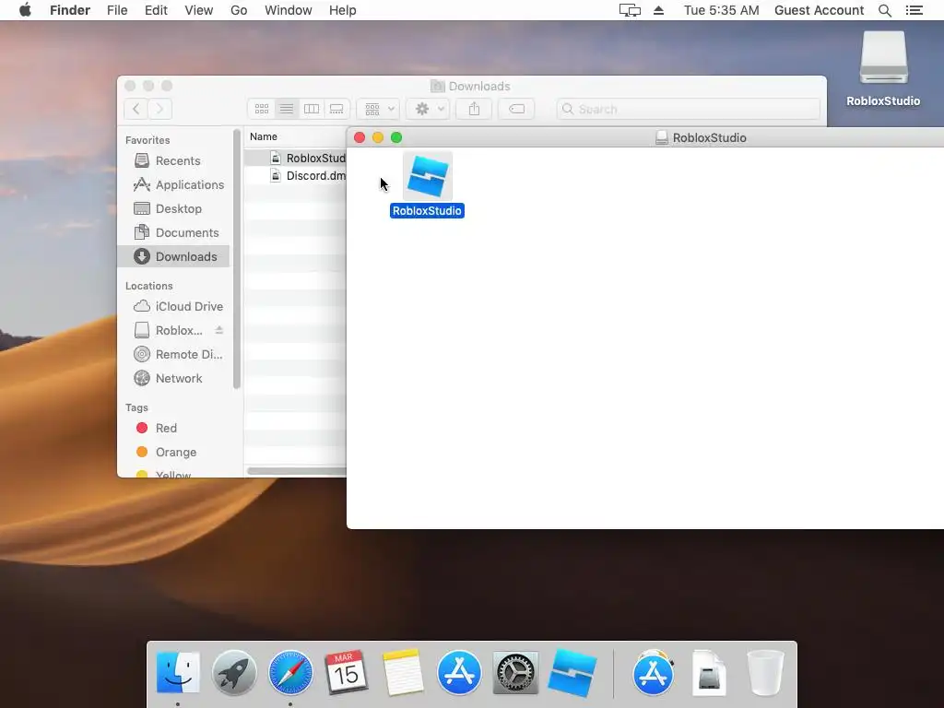Close the RobloxStudio window
The height and width of the screenshot is (708, 944).
pyautogui.click(x=360, y=137)
